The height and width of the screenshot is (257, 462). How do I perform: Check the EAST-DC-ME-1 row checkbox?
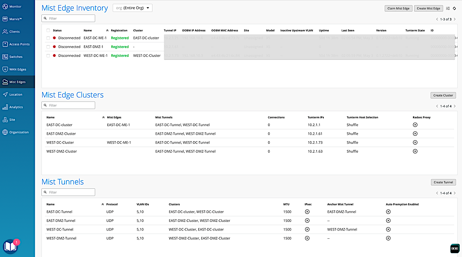(48, 38)
